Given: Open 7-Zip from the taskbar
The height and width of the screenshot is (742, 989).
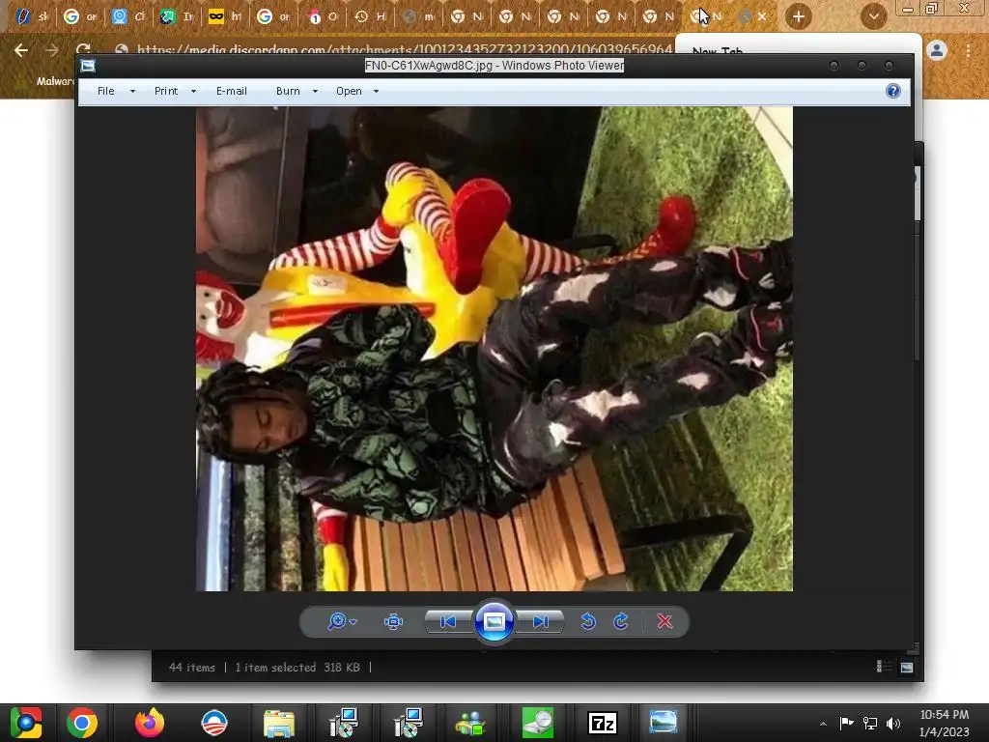Looking at the screenshot, I should point(603,723).
